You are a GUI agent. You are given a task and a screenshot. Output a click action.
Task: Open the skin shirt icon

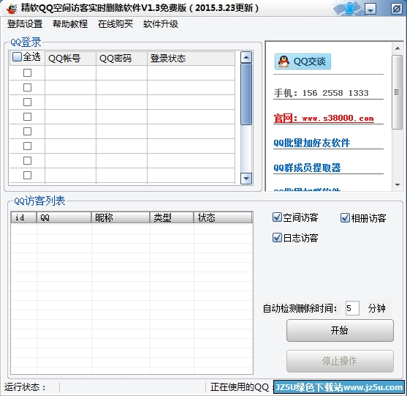(x=349, y=8)
